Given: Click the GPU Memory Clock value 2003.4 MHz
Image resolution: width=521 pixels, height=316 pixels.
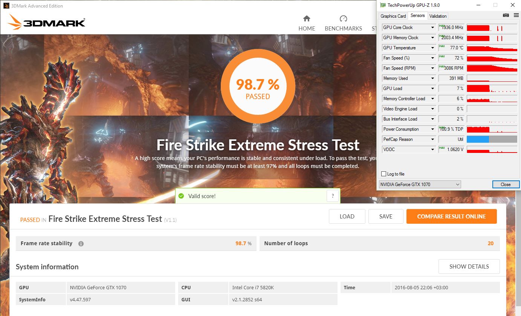Looking at the screenshot, I should (451, 38).
